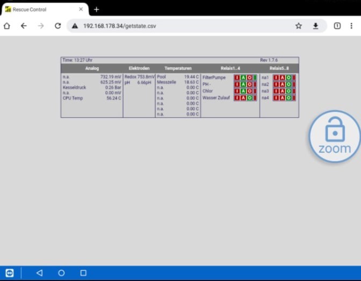
Task: Switch na1 relay to I
Action: 276,77
